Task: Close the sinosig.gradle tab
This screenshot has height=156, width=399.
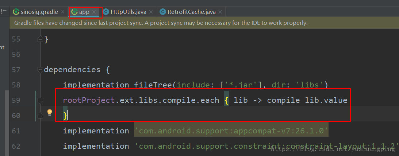Action: 62,12
